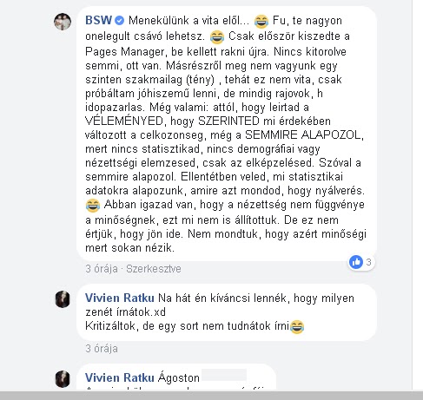The image size is (423, 400).
Task: Click the tagged name 'Ágoston' mention
Action: [x=179, y=378]
